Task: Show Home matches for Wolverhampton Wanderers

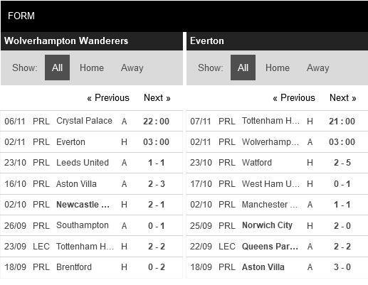Action: pyautogui.click(x=92, y=68)
